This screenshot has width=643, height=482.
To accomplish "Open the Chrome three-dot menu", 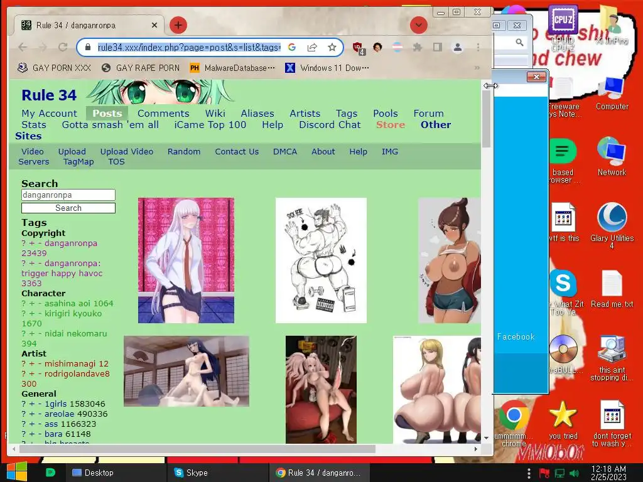I will pyautogui.click(x=478, y=47).
